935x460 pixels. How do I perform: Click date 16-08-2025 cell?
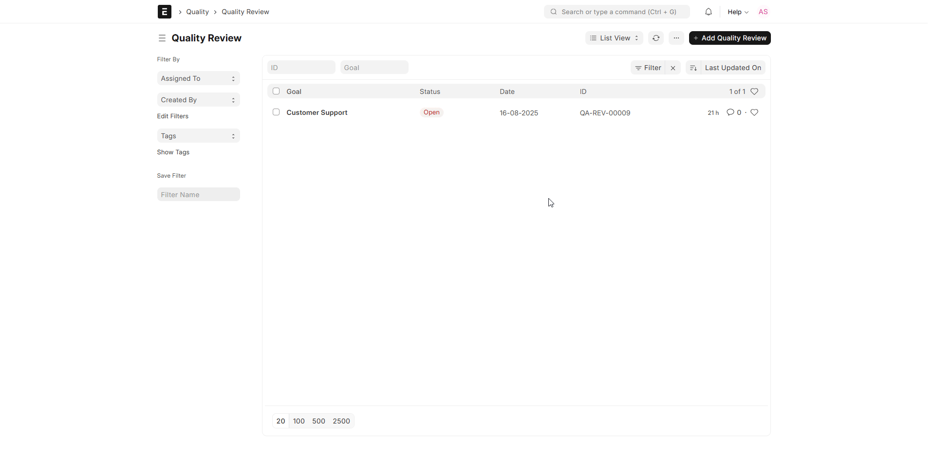click(519, 113)
